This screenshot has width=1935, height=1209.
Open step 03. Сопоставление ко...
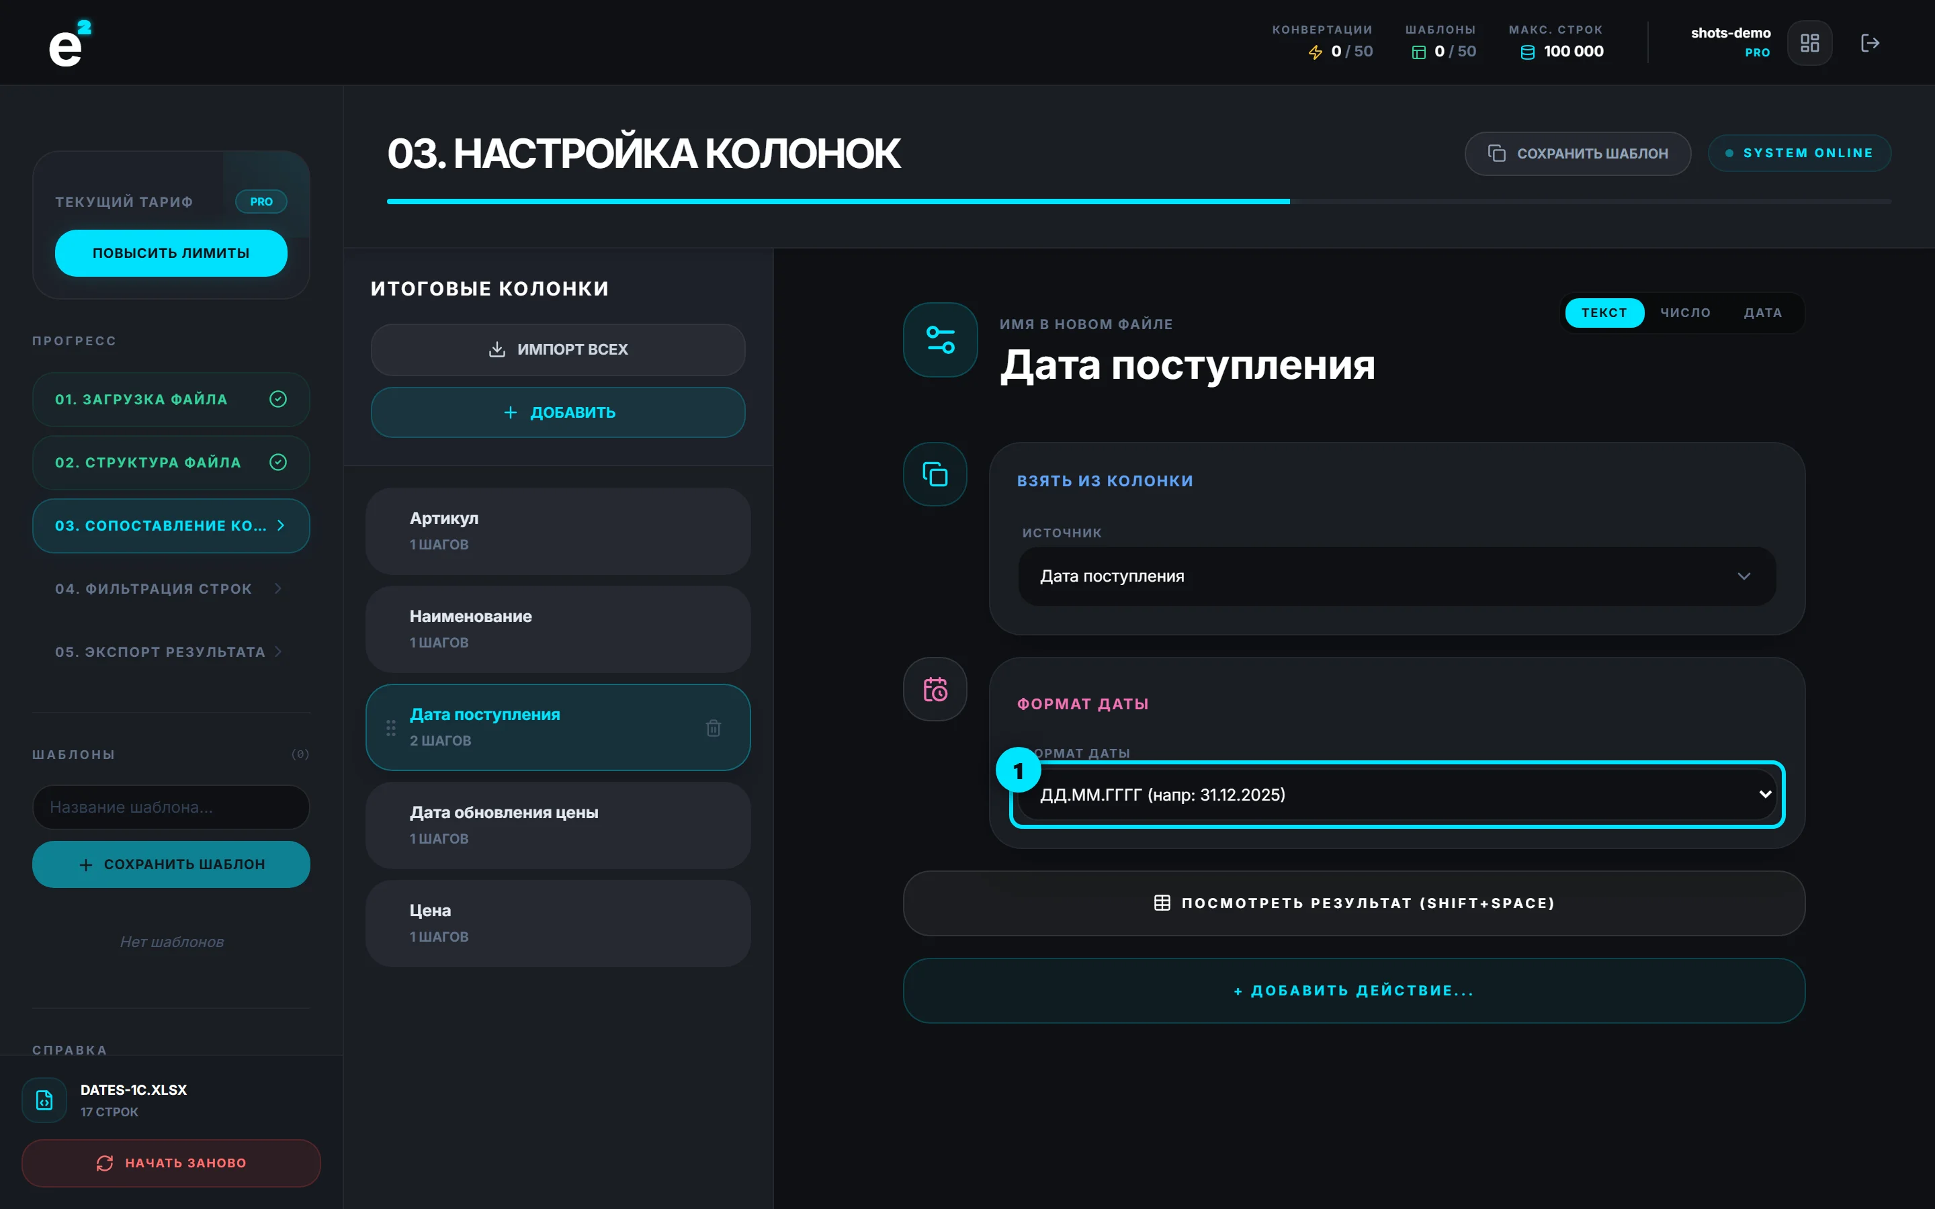pyautogui.click(x=170, y=525)
